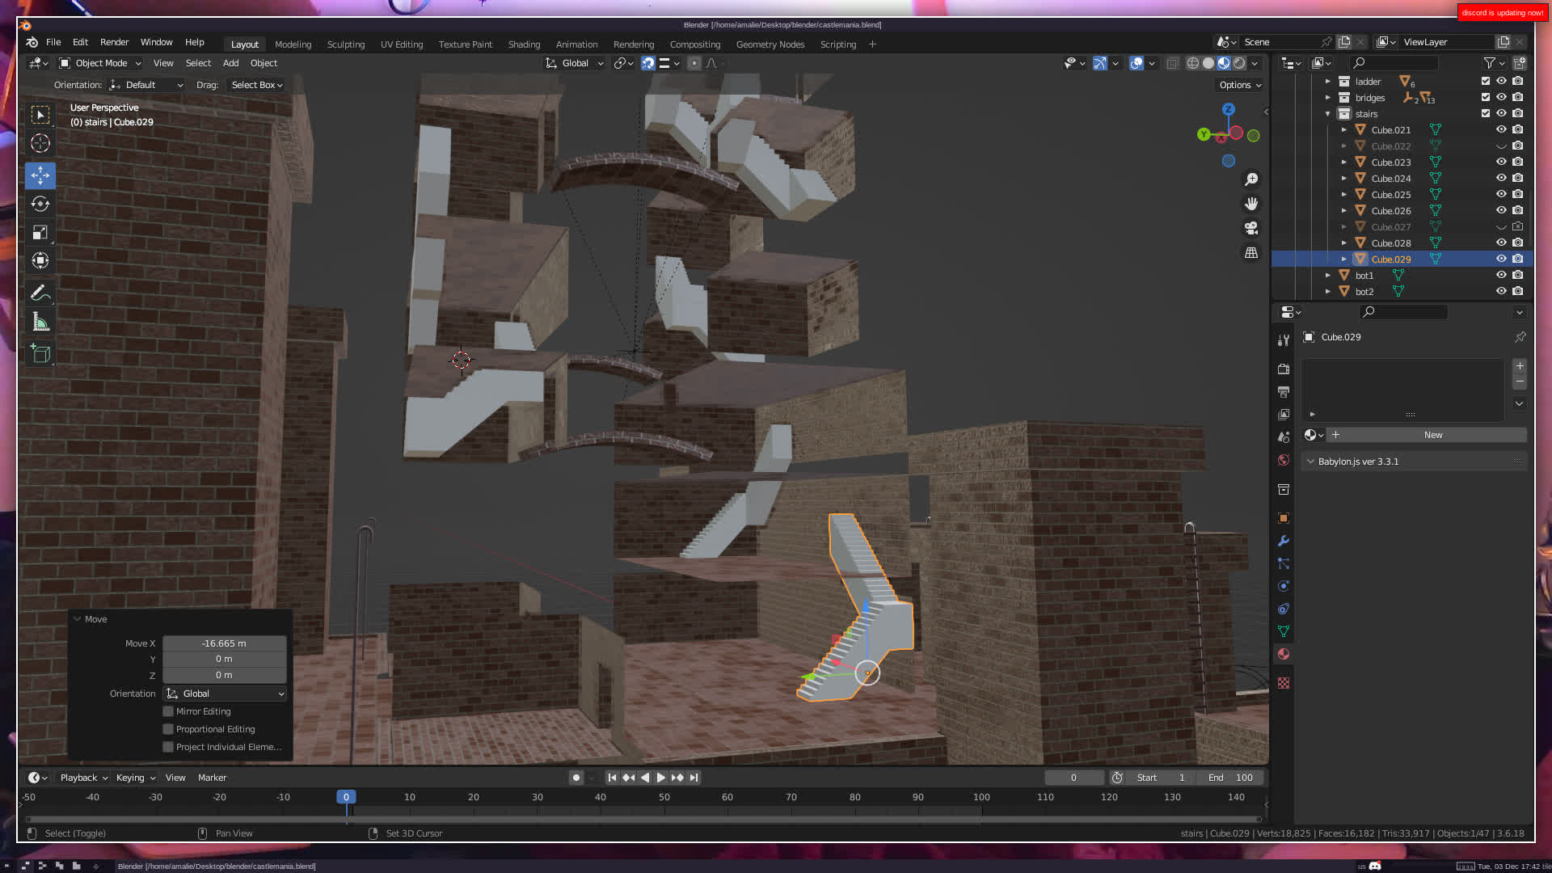Open the Render menu
Screen dimensions: 1552x873
point(114,42)
